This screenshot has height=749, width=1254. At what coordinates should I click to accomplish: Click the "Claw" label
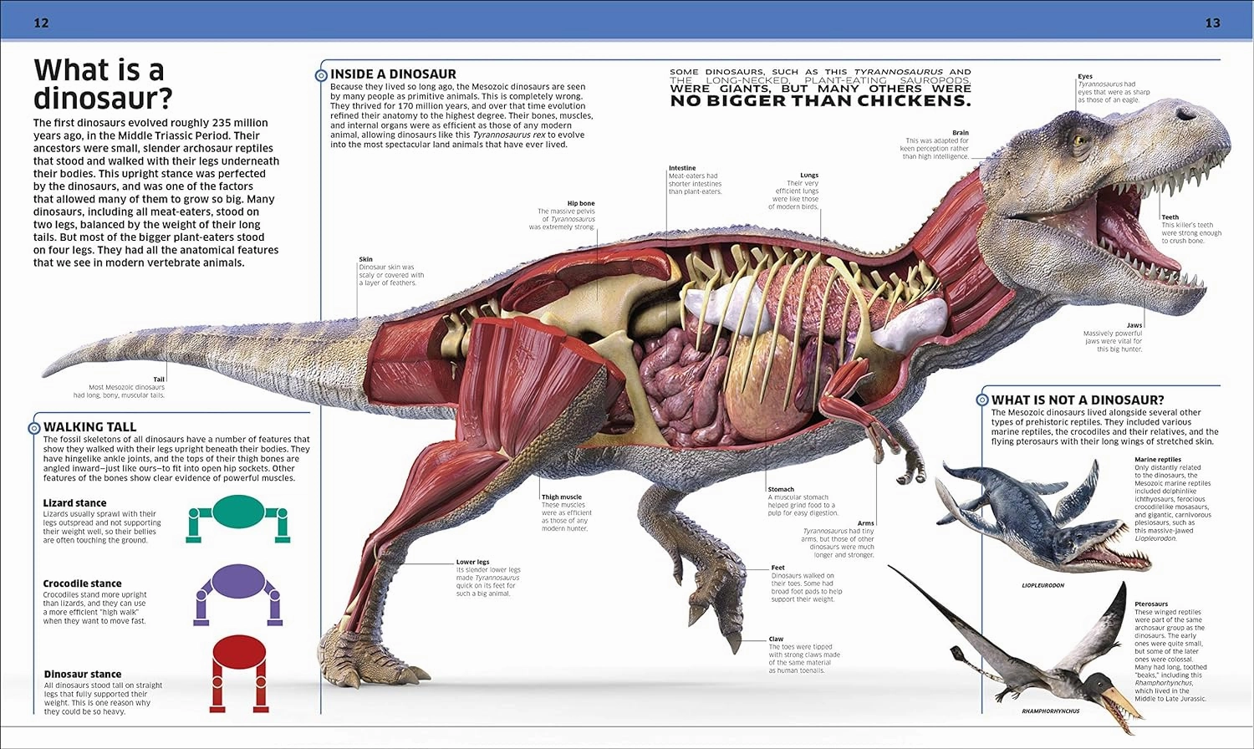[776, 639]
